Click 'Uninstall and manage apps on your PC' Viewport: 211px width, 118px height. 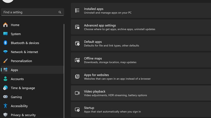point(108,13)
